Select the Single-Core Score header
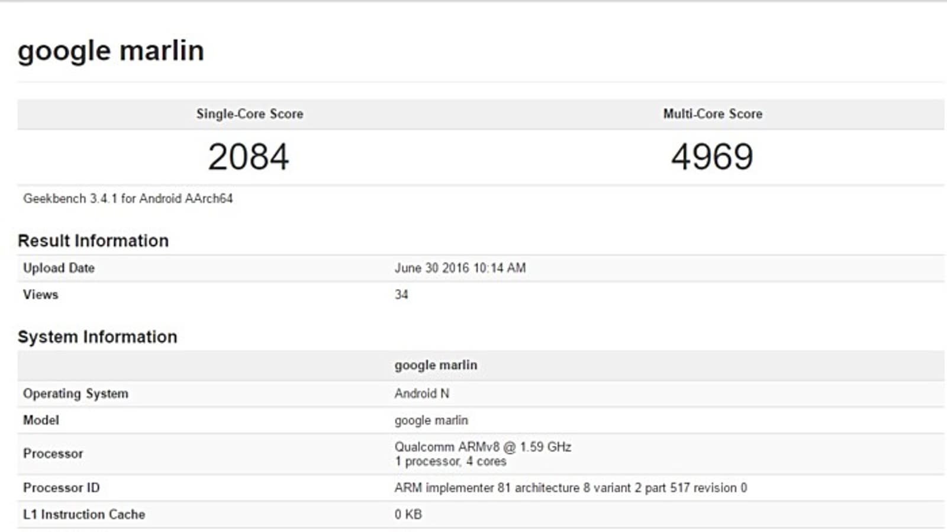Viewport: 947px width, 532px height. pos(250,114)
